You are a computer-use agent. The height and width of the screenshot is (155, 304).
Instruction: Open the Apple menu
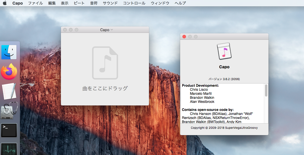5,3
